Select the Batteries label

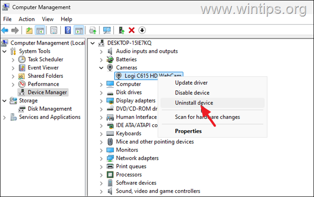pyautogui.click(x=126, y=59)
